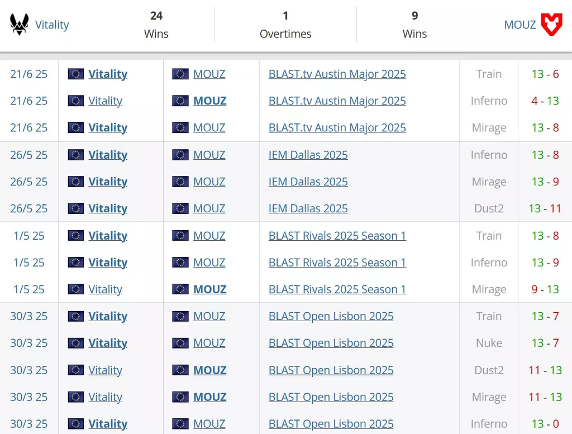Click the Mirage map in the 11 - 13 Lisbon row
The width and height of the screenshot is (572, 434).
(489, 397)
